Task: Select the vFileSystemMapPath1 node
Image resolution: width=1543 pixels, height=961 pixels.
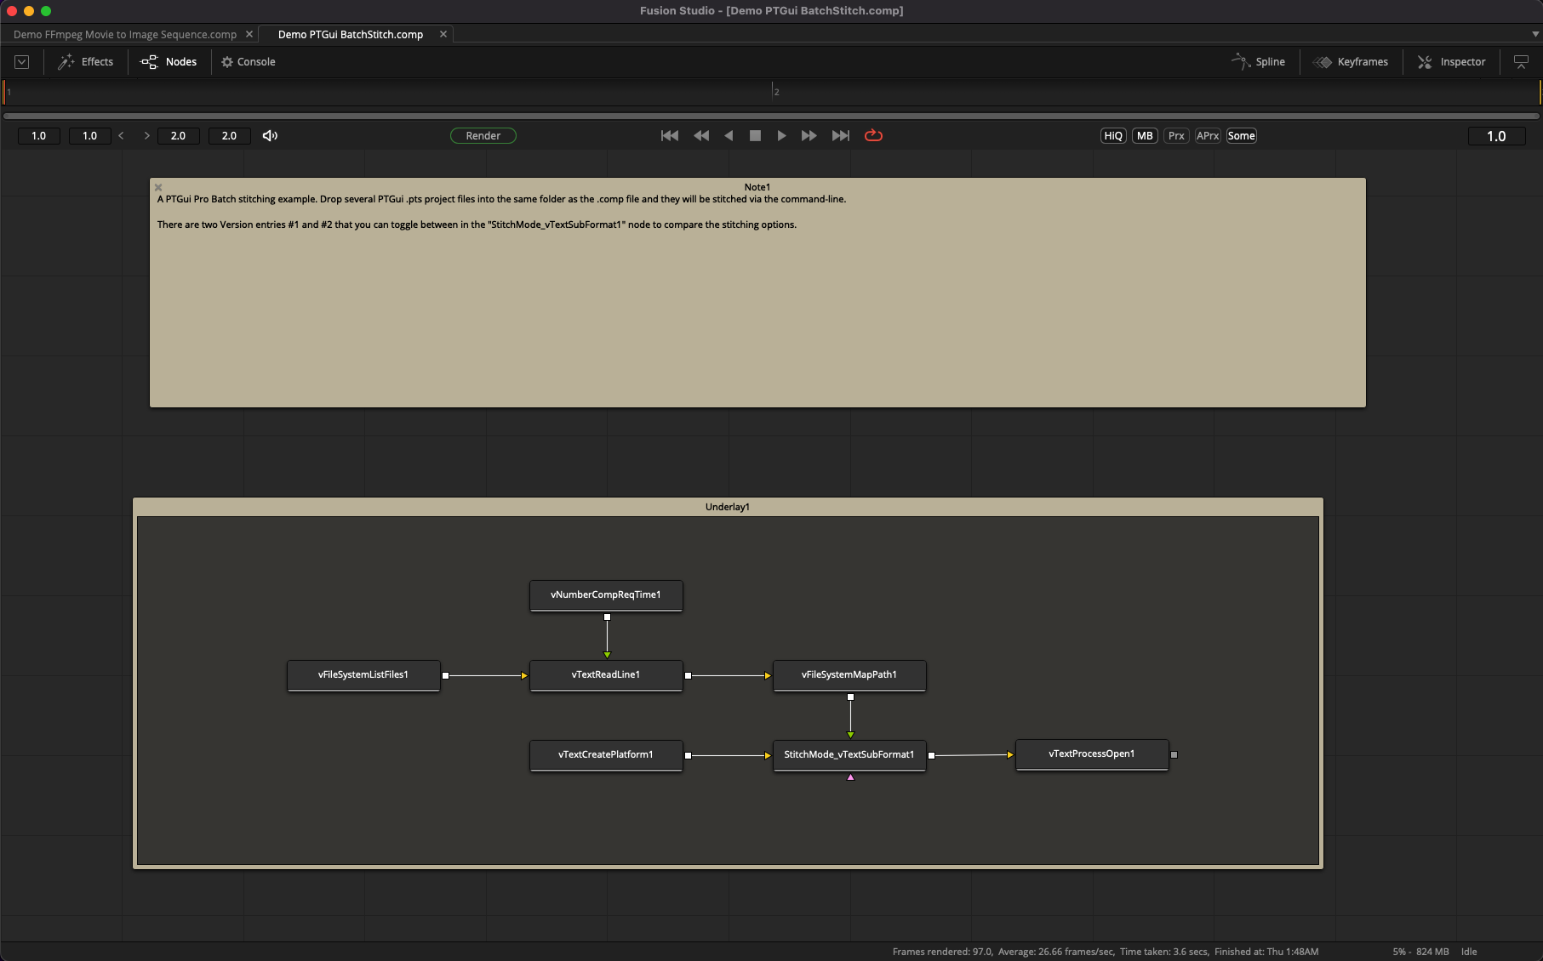Action: coord(849,675)
